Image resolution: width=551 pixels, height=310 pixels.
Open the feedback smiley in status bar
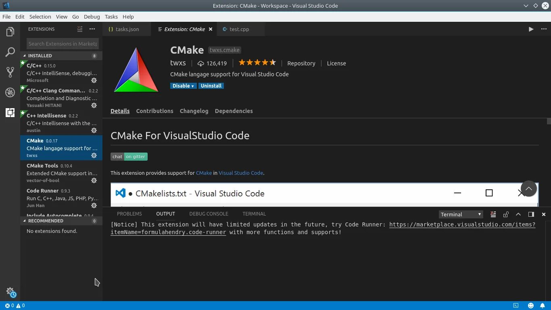(531, 306)
